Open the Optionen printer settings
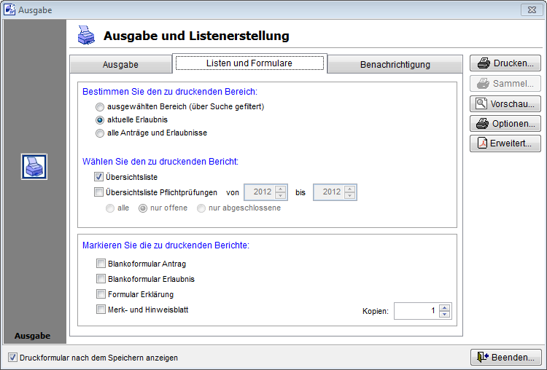 click(x=505, y=124)
